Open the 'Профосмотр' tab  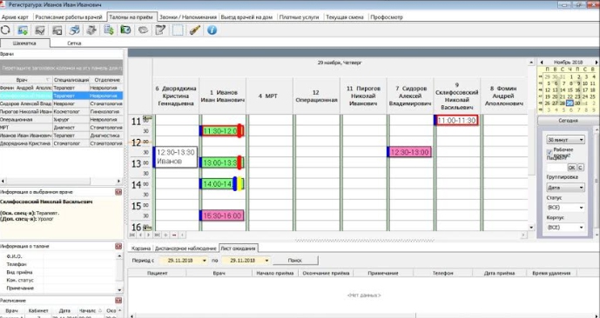point(387,17)
